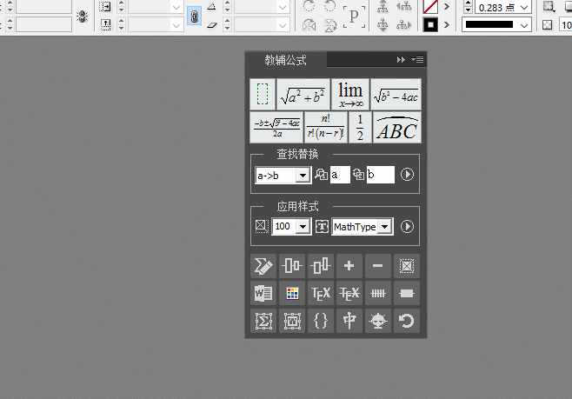The height and width of the screenshot is (399, 572).
Task: Click the black stroke color swatch
Action: click(x=429, y=25)
